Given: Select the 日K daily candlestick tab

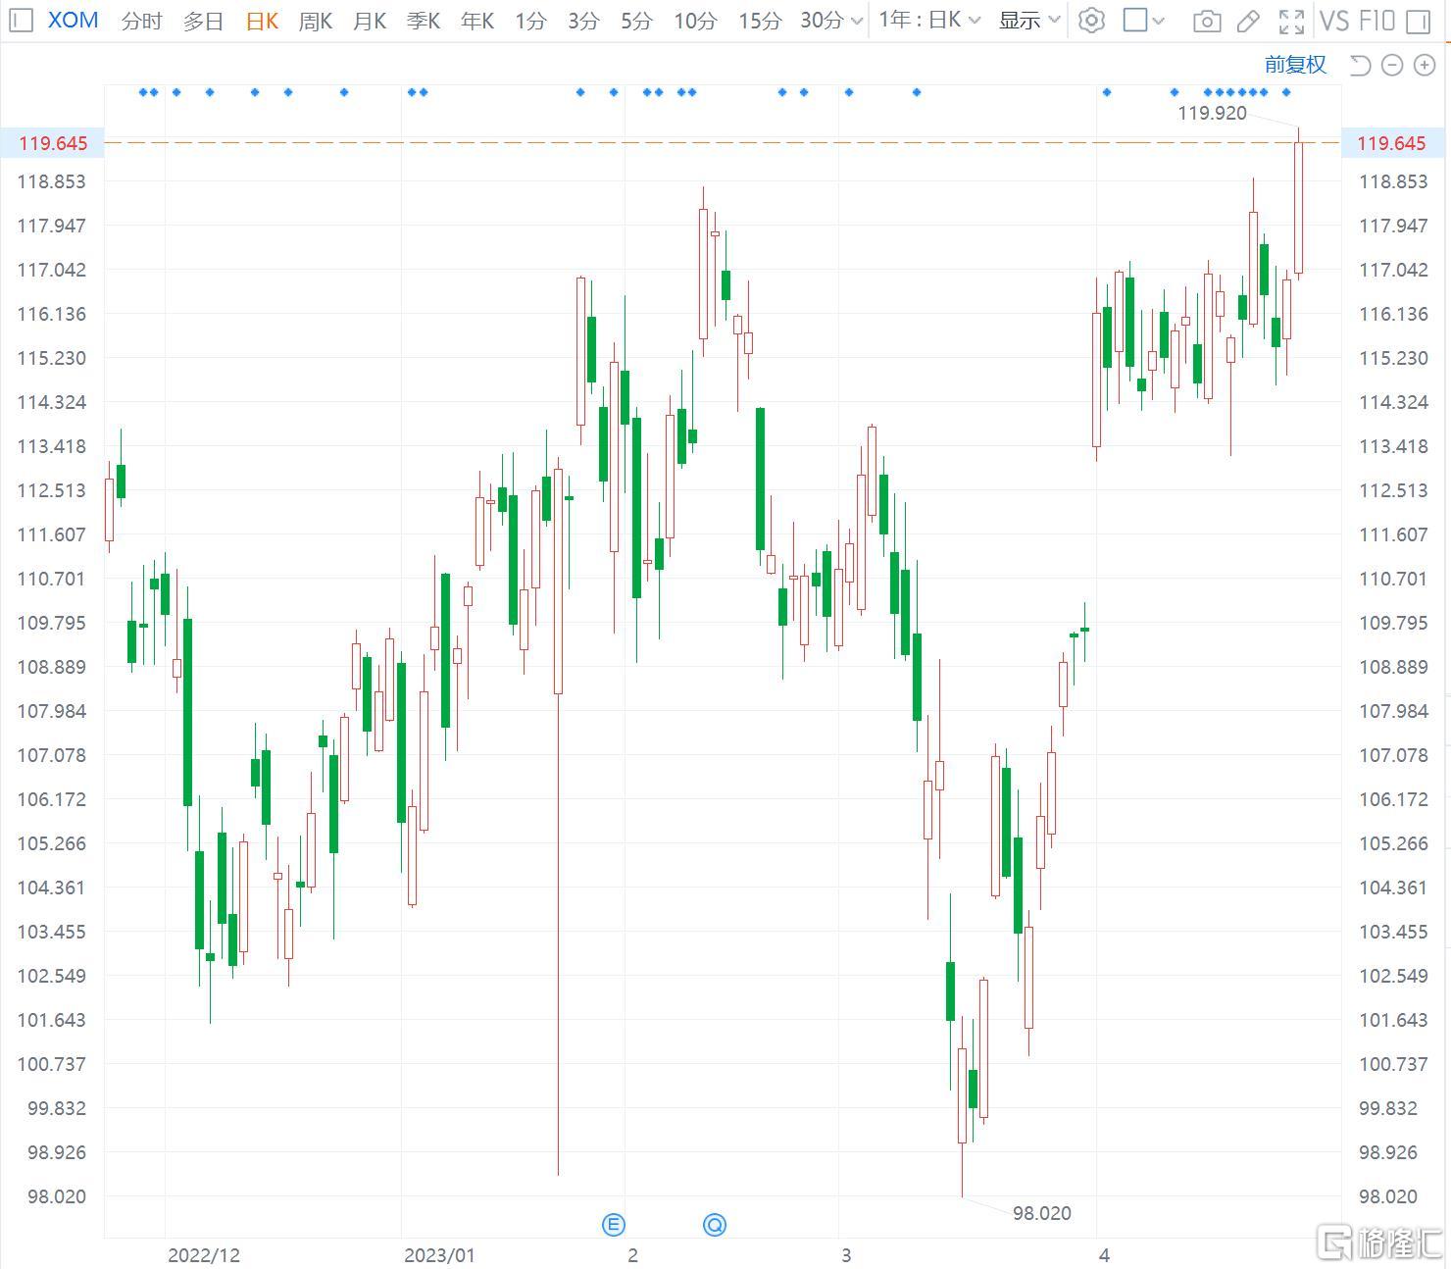Looking at the screenshot, I should [262, 20].
